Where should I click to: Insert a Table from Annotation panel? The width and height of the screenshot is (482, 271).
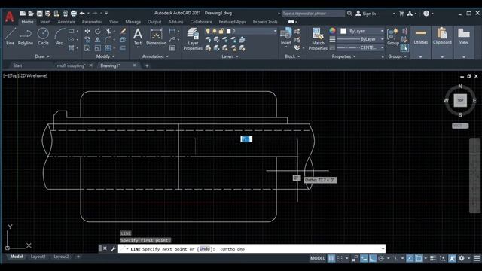(x=172, y=48)
